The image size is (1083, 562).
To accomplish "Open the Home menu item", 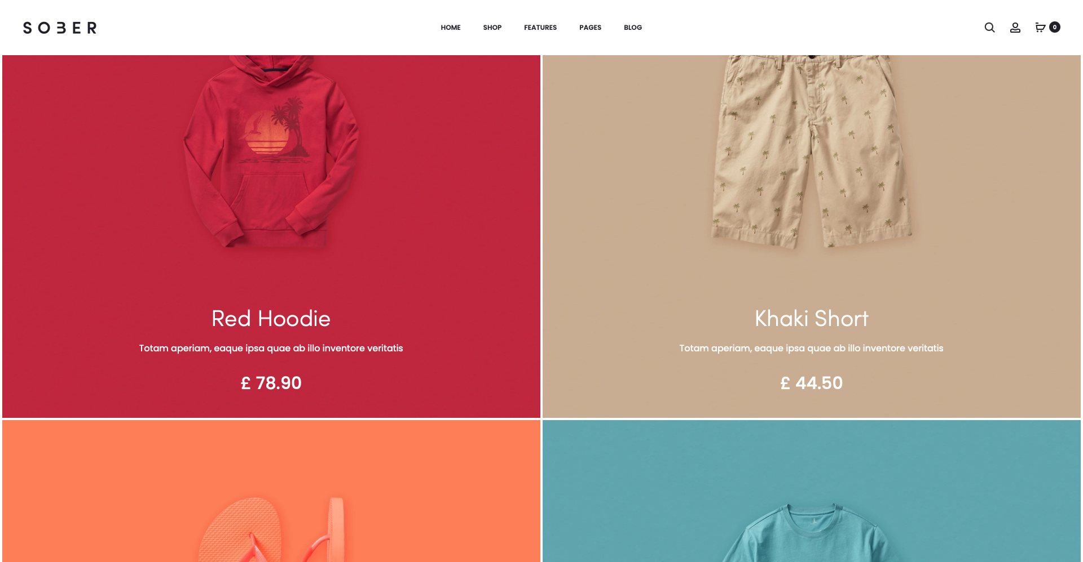I will click(x=451, y=28).
